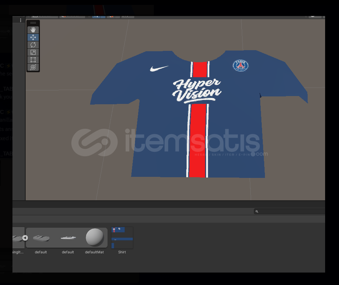Switch to the Rect tool
339x285 pixels.
[33, 60]
